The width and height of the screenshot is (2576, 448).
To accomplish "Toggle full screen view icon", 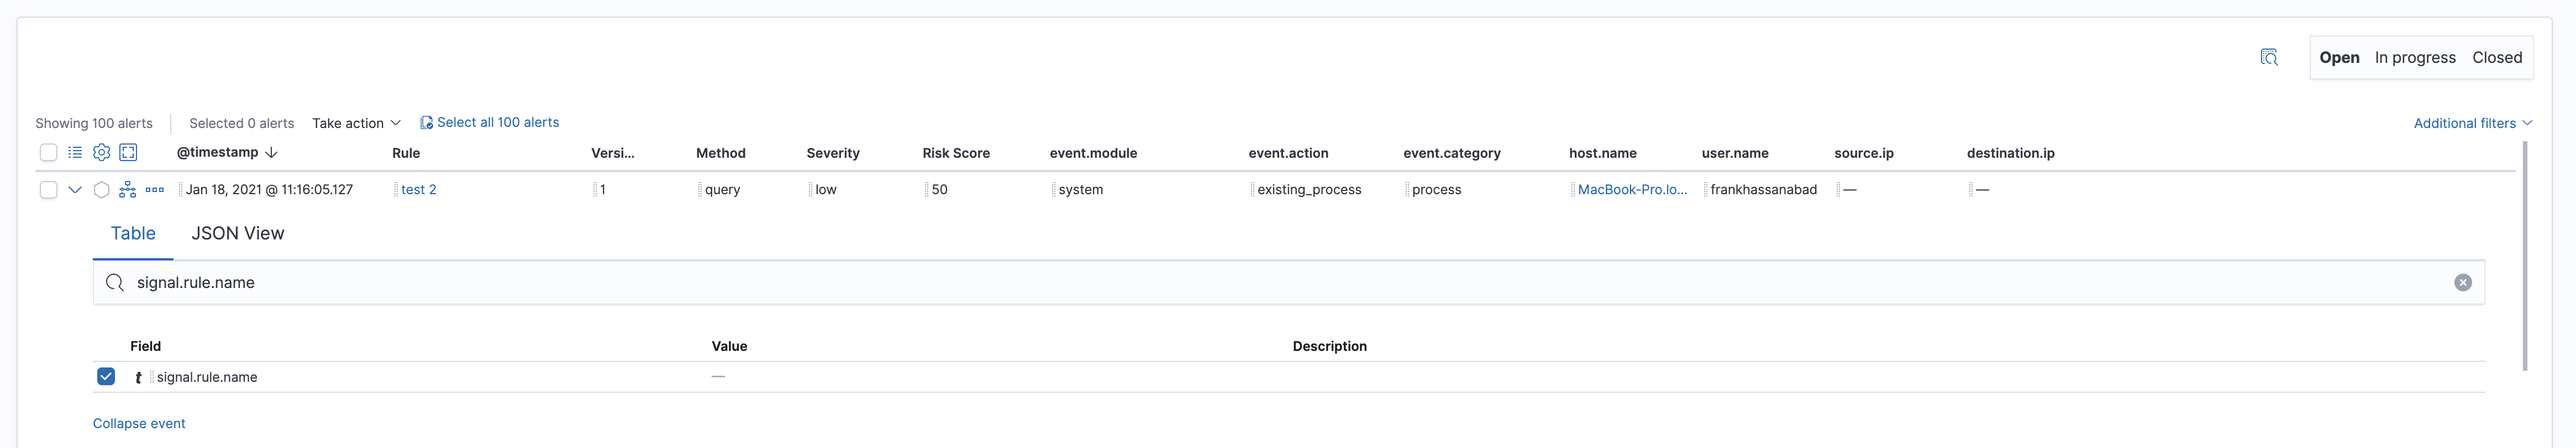I will click(x=128, y=153).
